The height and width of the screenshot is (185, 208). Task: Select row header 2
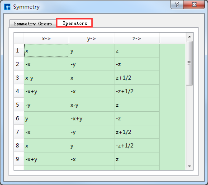(x=19, y=64)
